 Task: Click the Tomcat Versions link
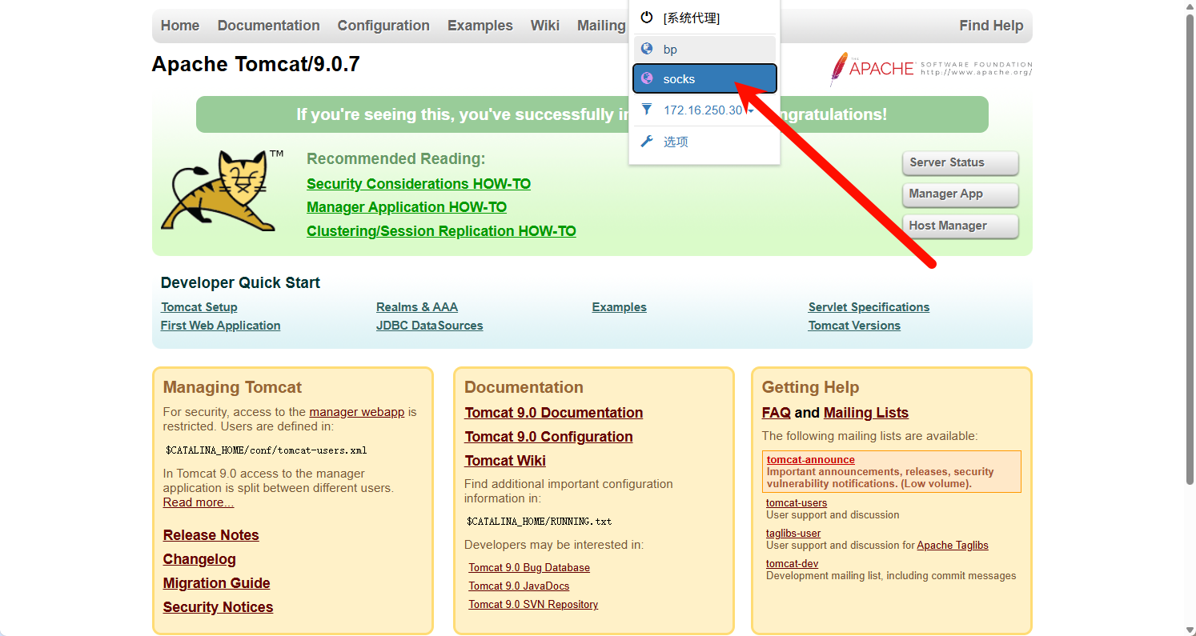click(x=854, y=326)
